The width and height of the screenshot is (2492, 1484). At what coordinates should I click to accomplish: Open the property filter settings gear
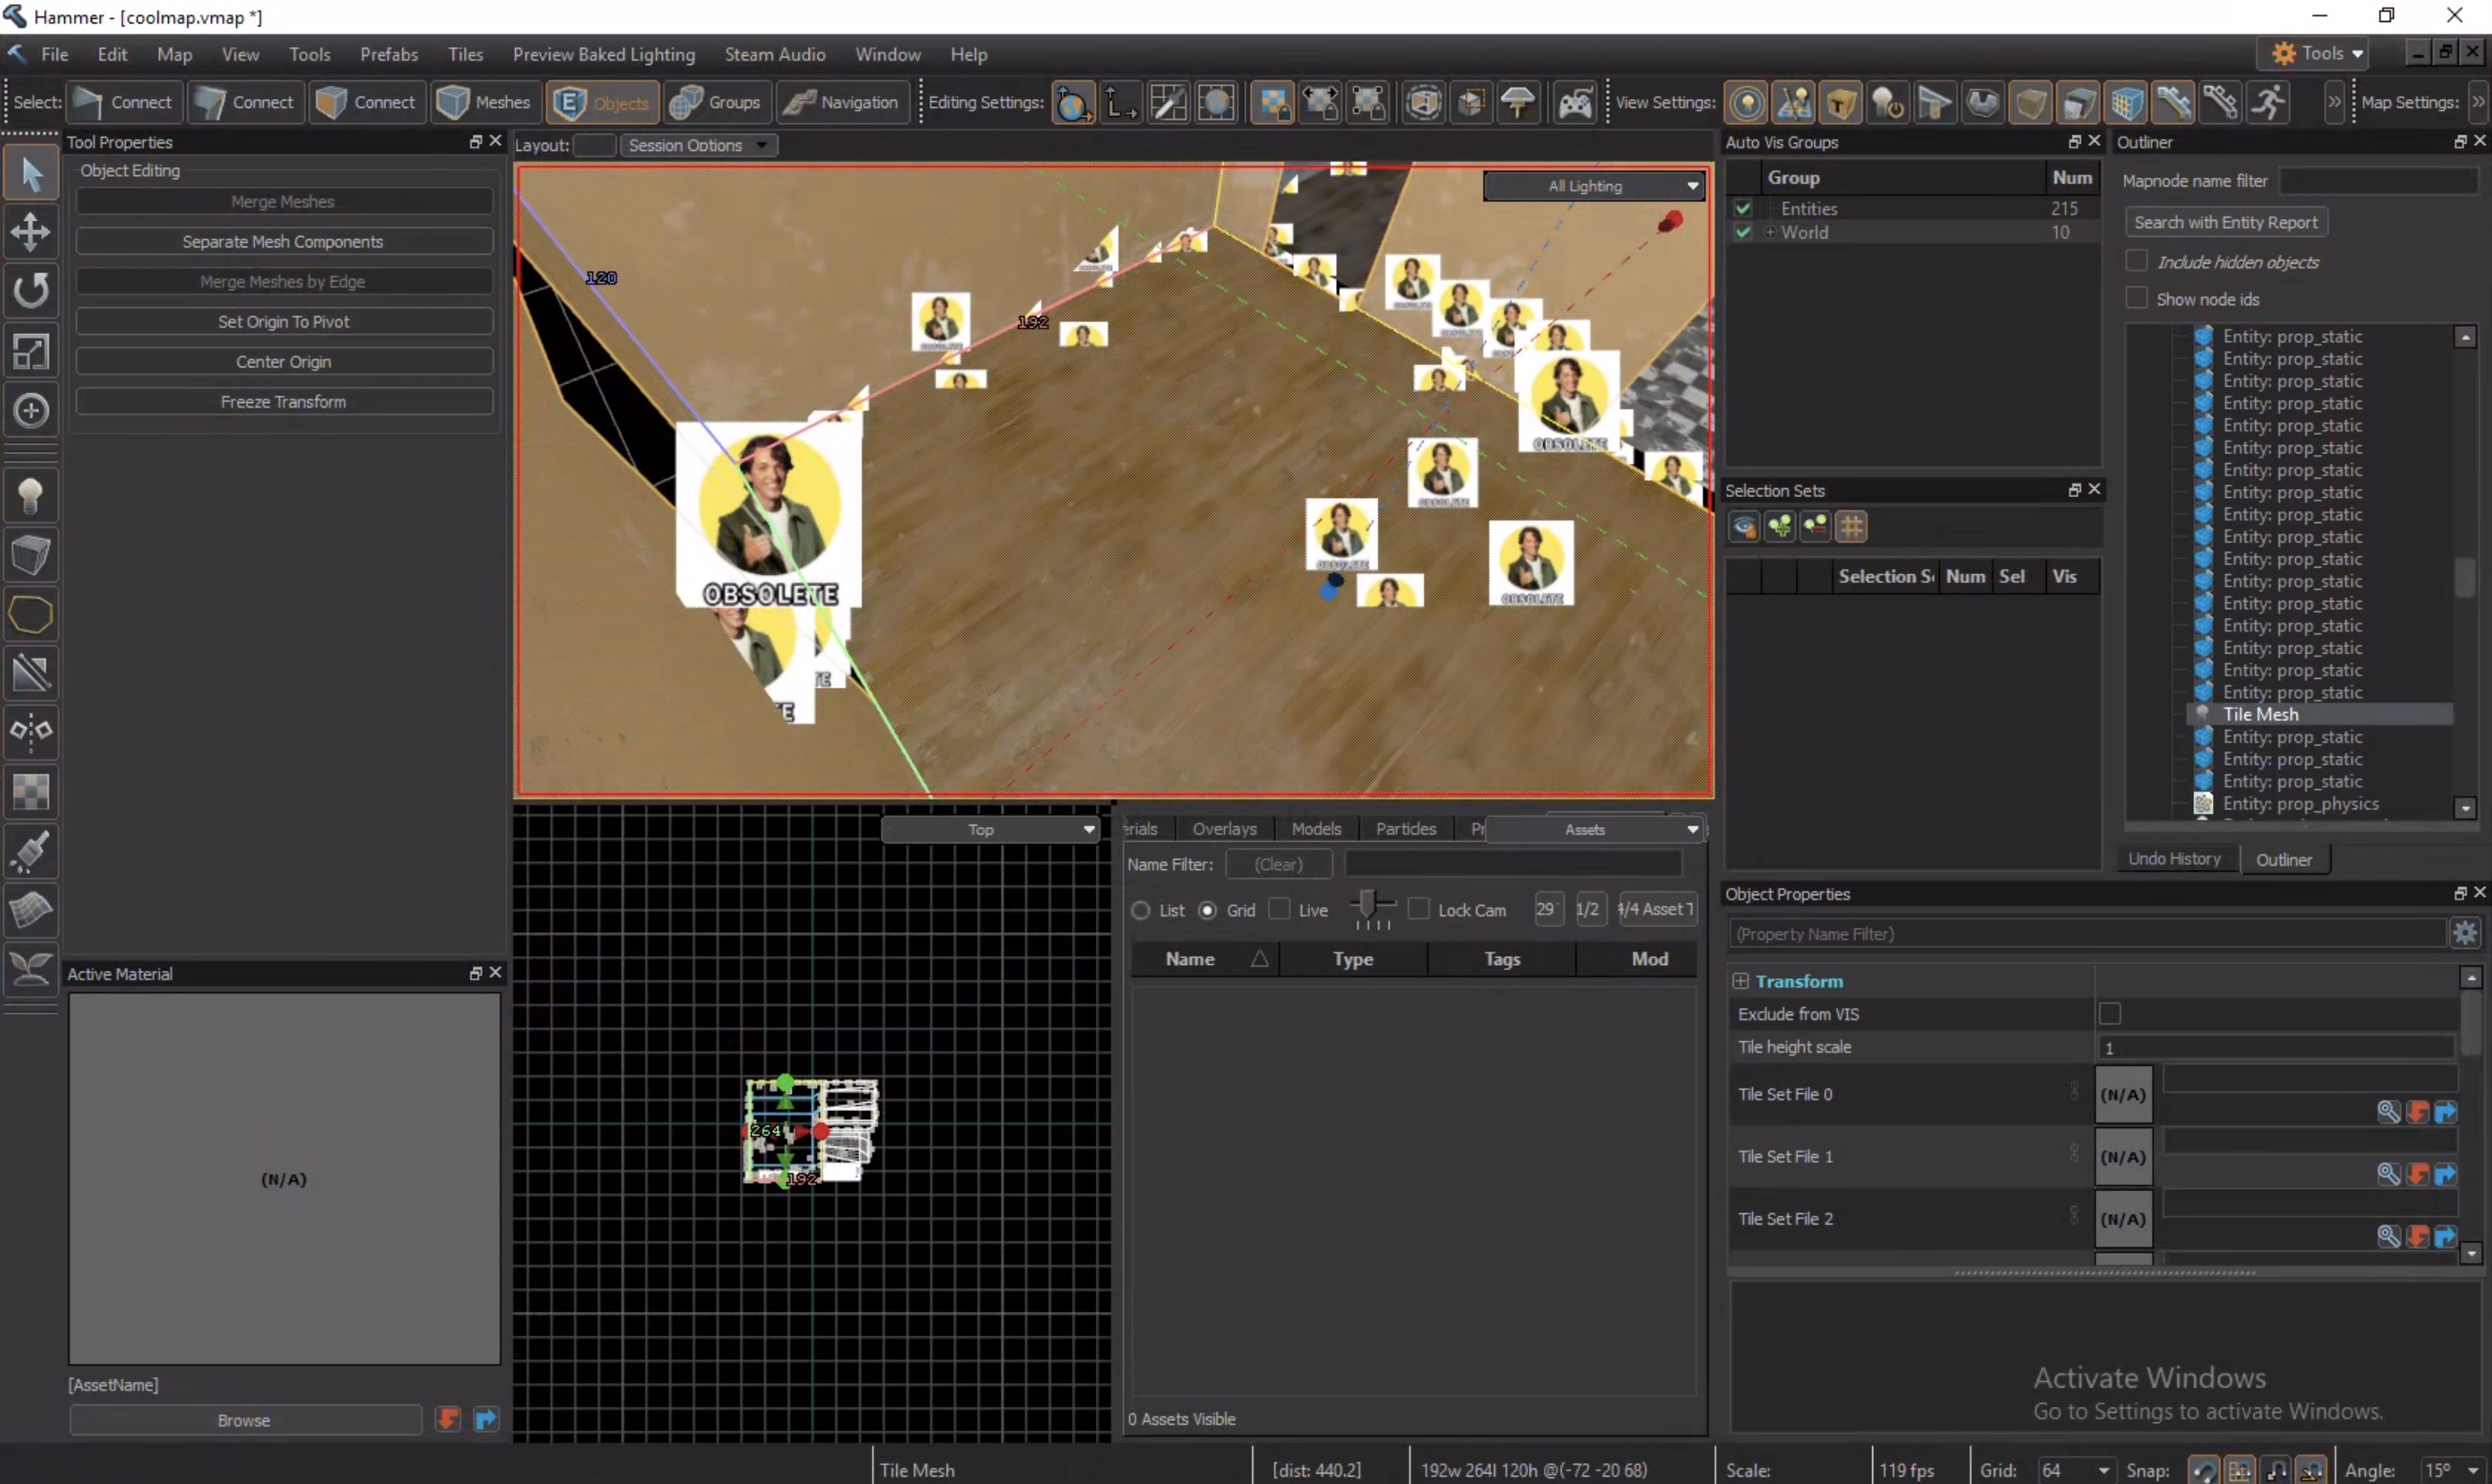coord(2464,934)
